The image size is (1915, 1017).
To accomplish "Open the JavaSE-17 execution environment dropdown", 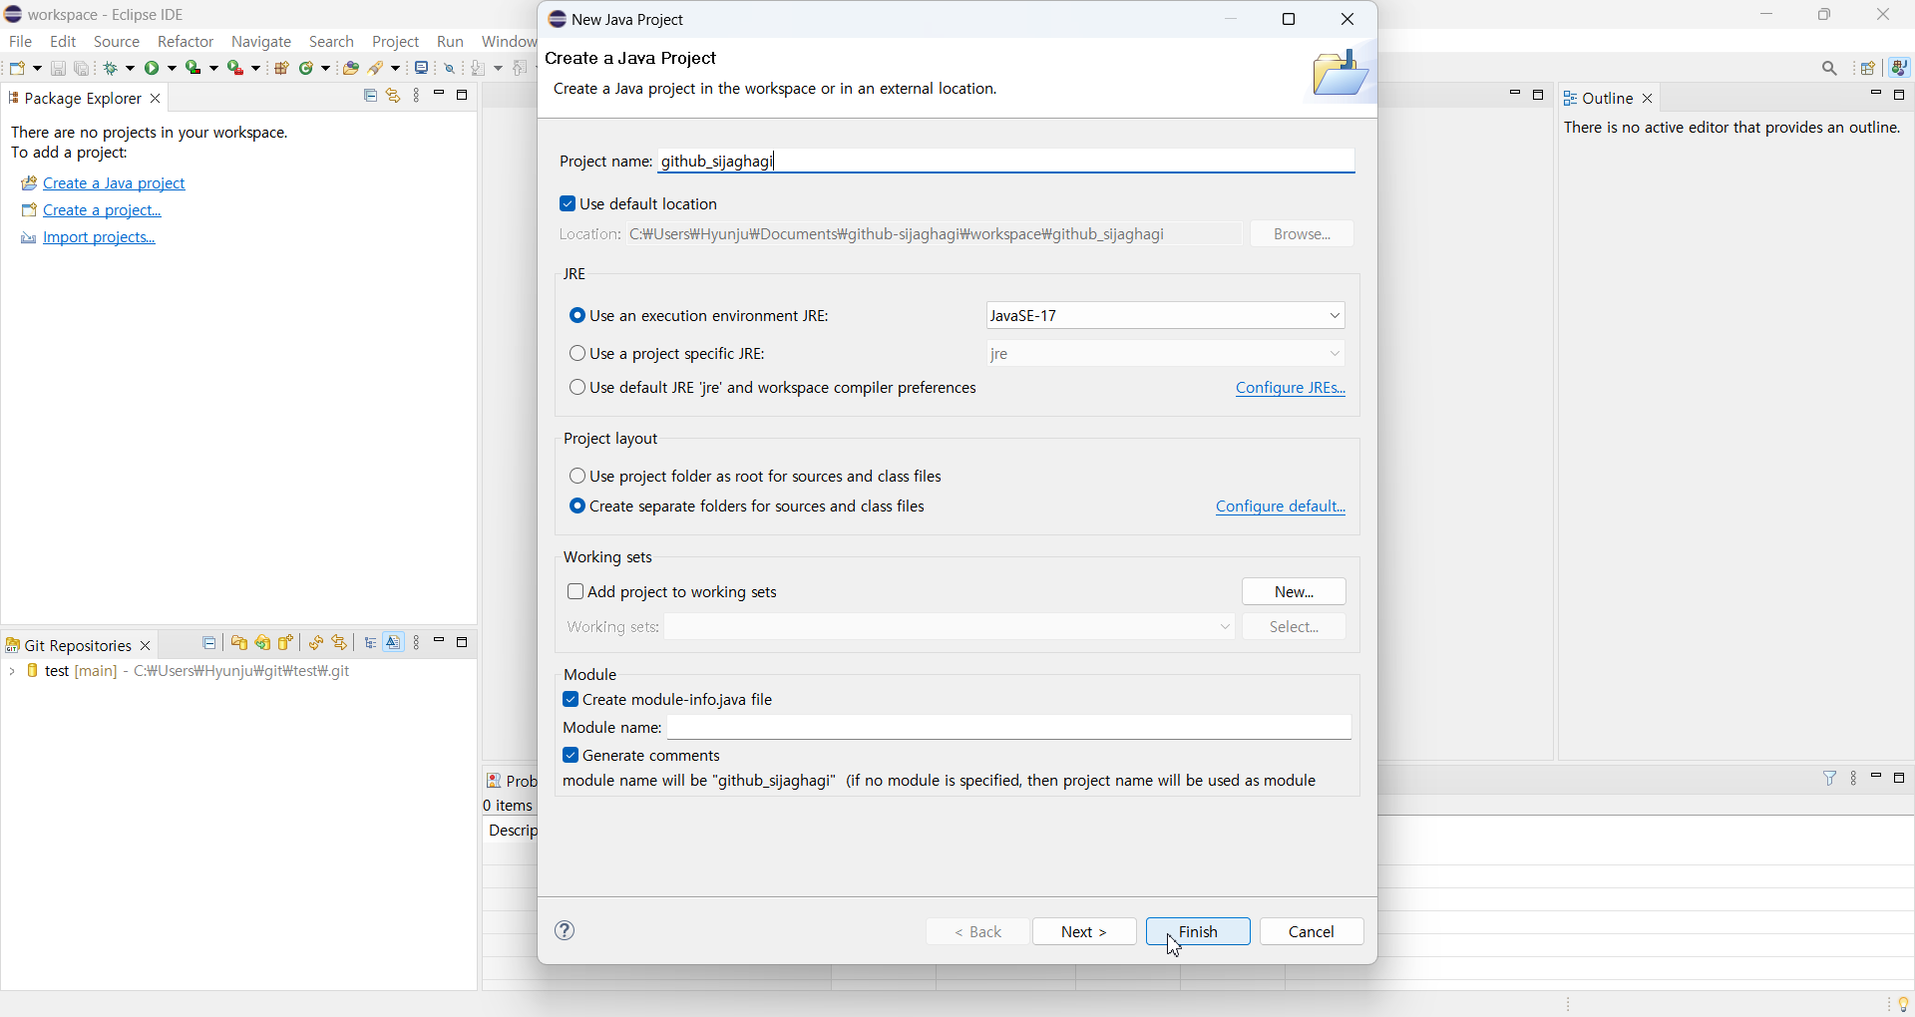I will 1165,316.
